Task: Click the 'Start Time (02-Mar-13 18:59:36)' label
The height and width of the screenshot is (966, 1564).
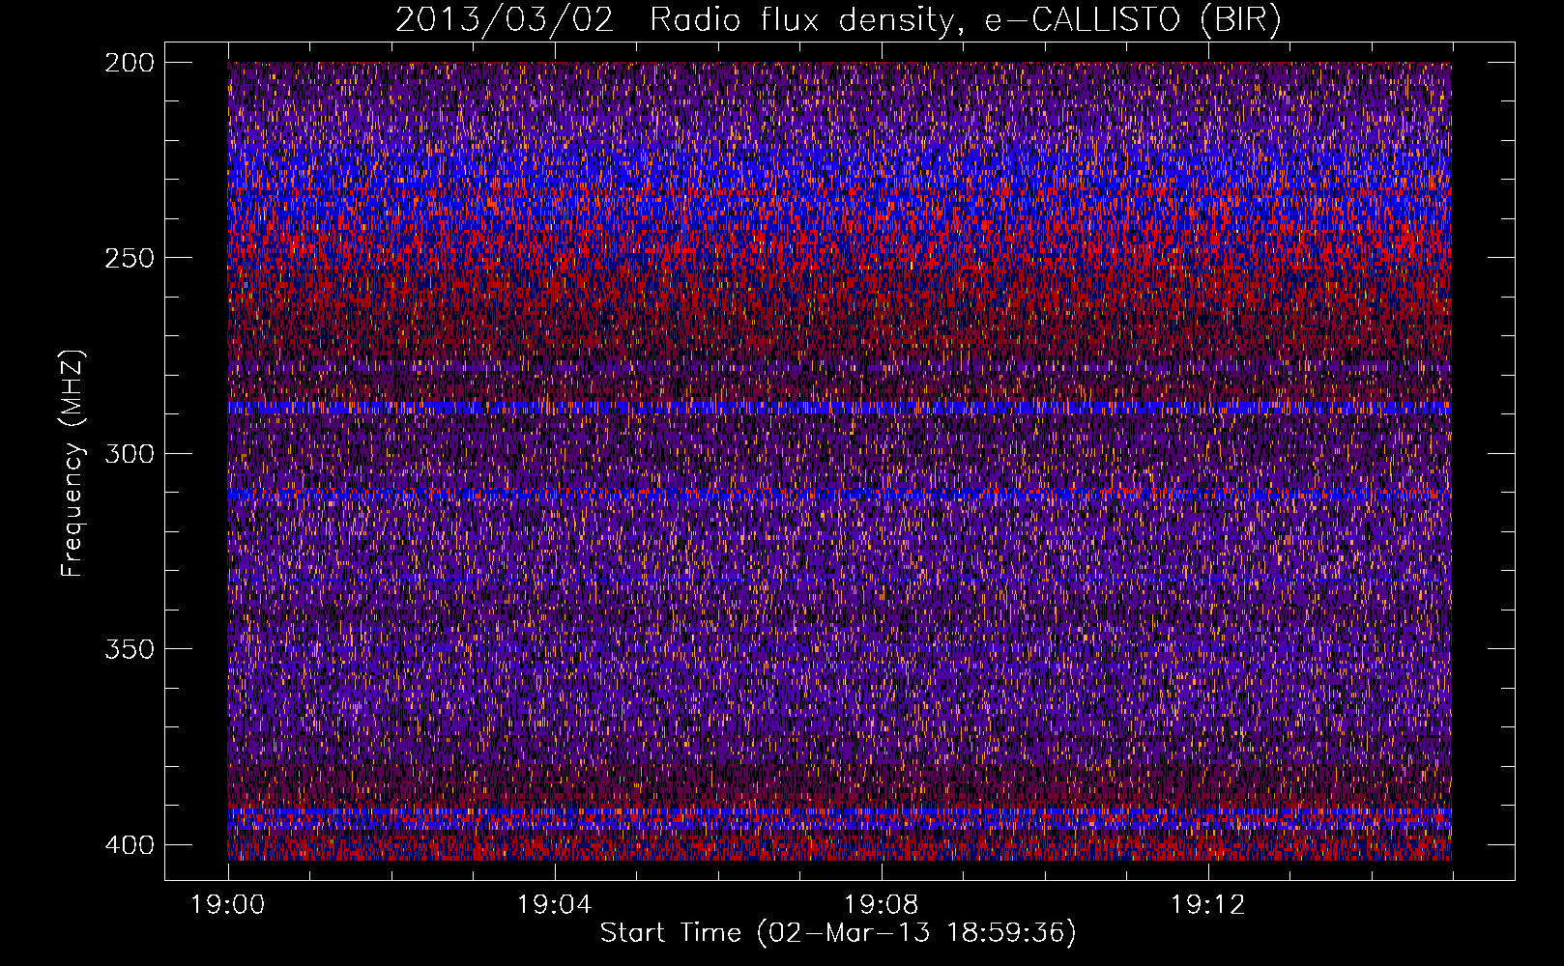Action: 838,933
